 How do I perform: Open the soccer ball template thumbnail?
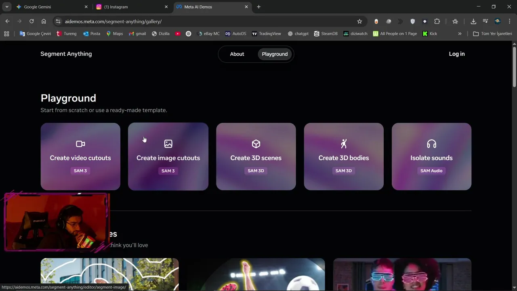[x=256, y=274]
